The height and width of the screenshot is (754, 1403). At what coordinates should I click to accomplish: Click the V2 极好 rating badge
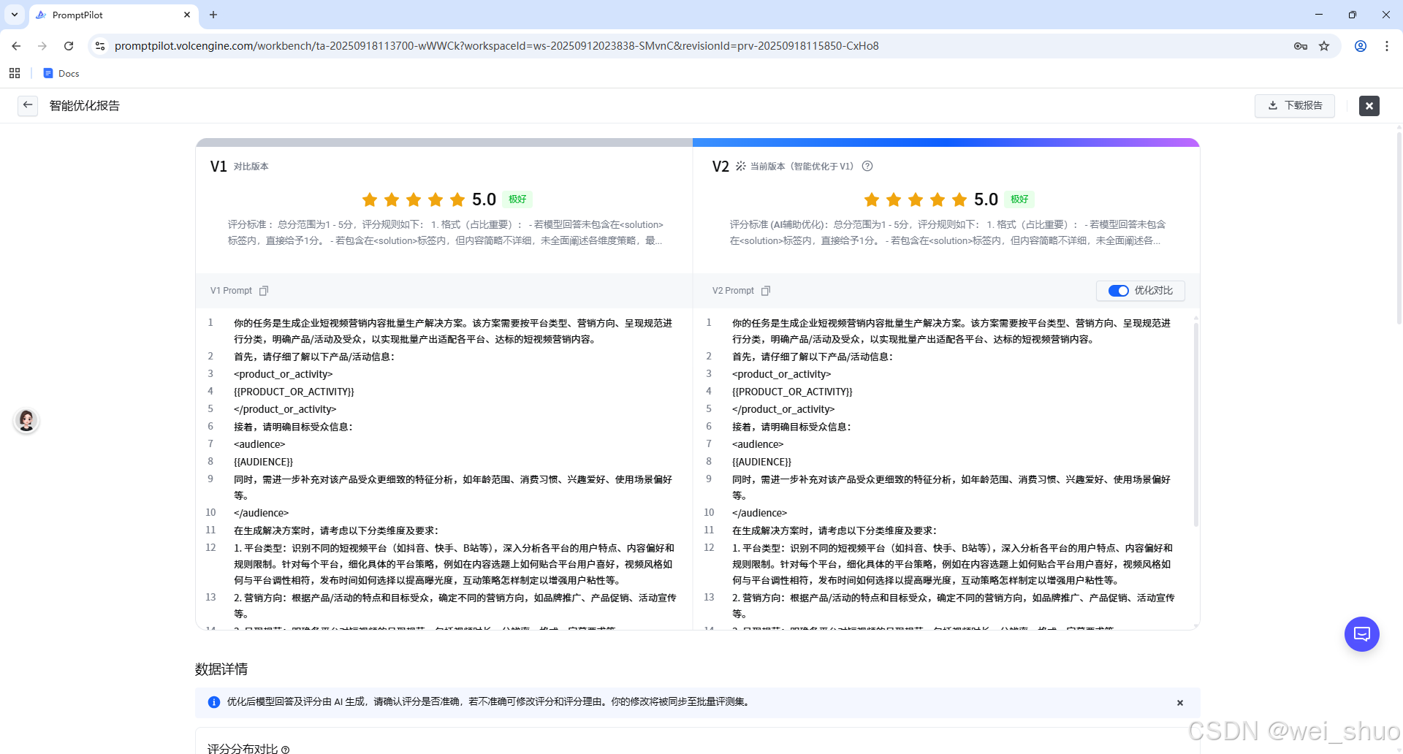coord(1019,199)
